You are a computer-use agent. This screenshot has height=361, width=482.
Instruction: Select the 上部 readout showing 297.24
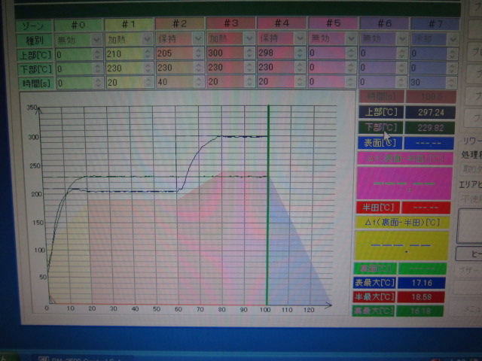429,112
